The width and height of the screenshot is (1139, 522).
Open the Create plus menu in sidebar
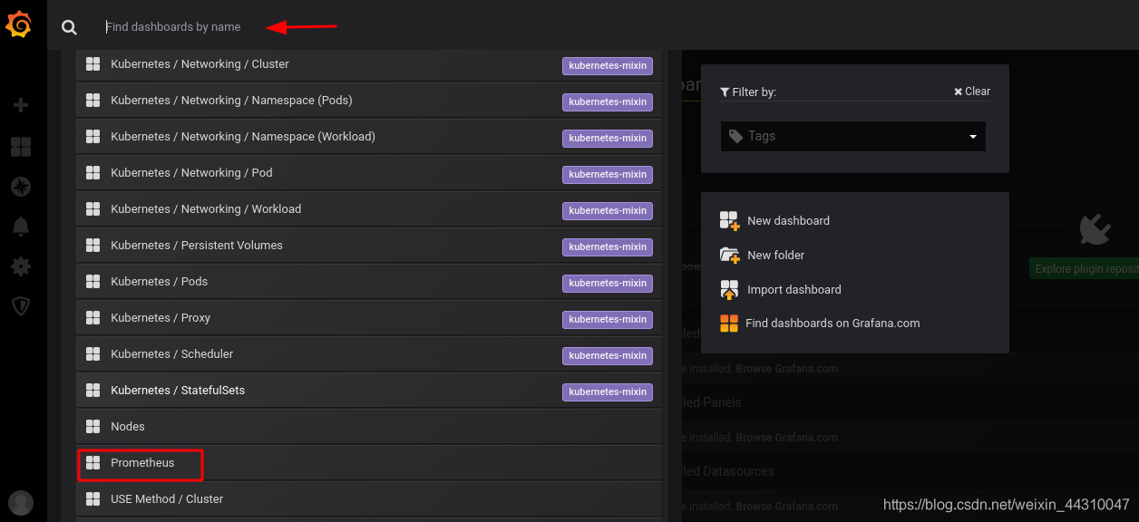pos(20,105)
